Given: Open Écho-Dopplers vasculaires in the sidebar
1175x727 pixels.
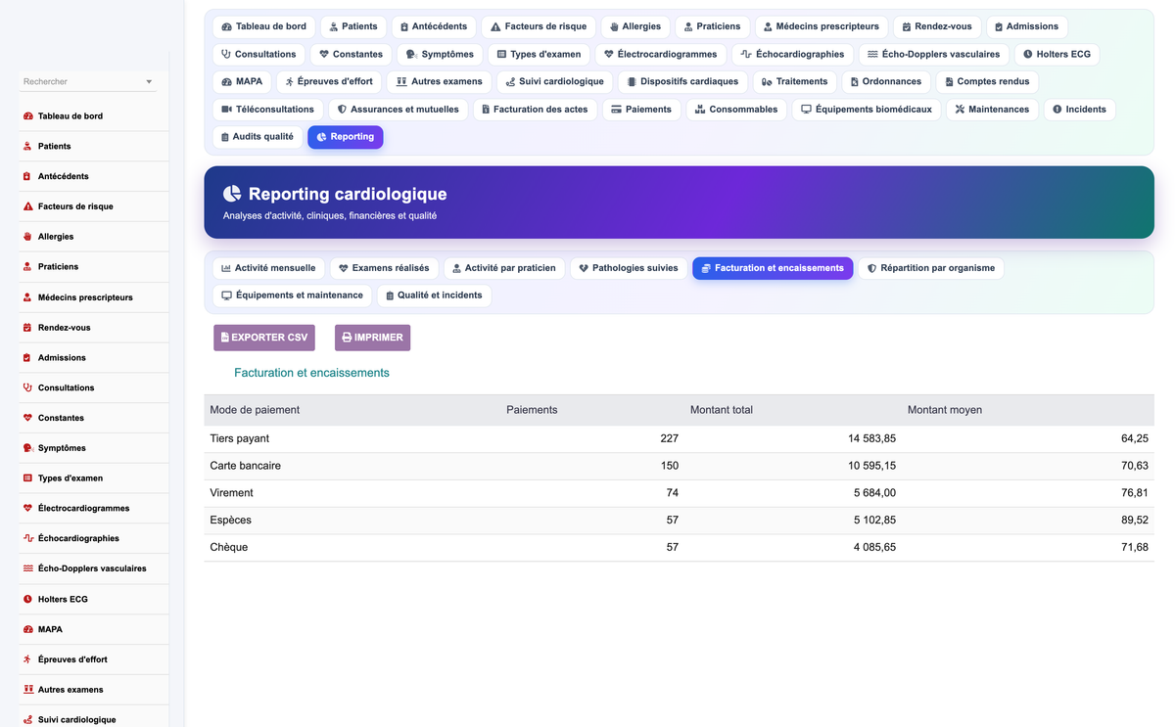Looking at the screenshot, I should coord(94,568).
